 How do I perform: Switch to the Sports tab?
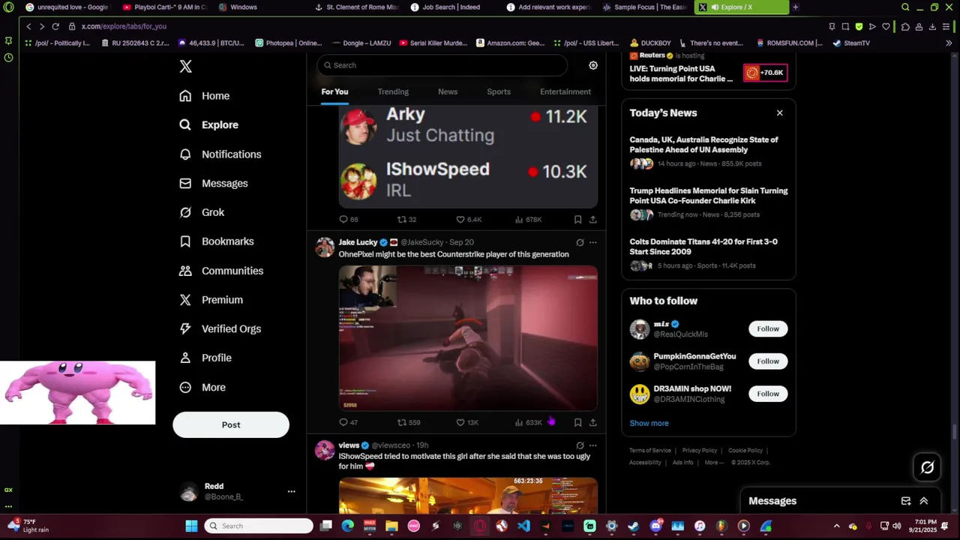[x=499, y=91]
